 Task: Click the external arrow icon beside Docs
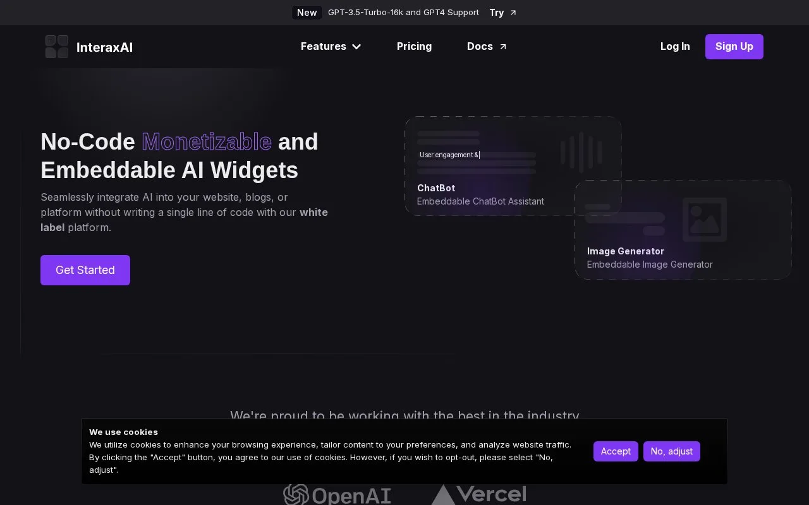(503, 47)
